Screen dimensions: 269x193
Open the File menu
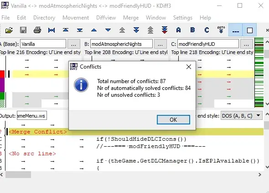(x=5, y=18)
